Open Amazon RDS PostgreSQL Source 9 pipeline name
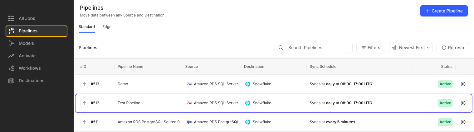The image size is (474, 132). tap(149, 122)
